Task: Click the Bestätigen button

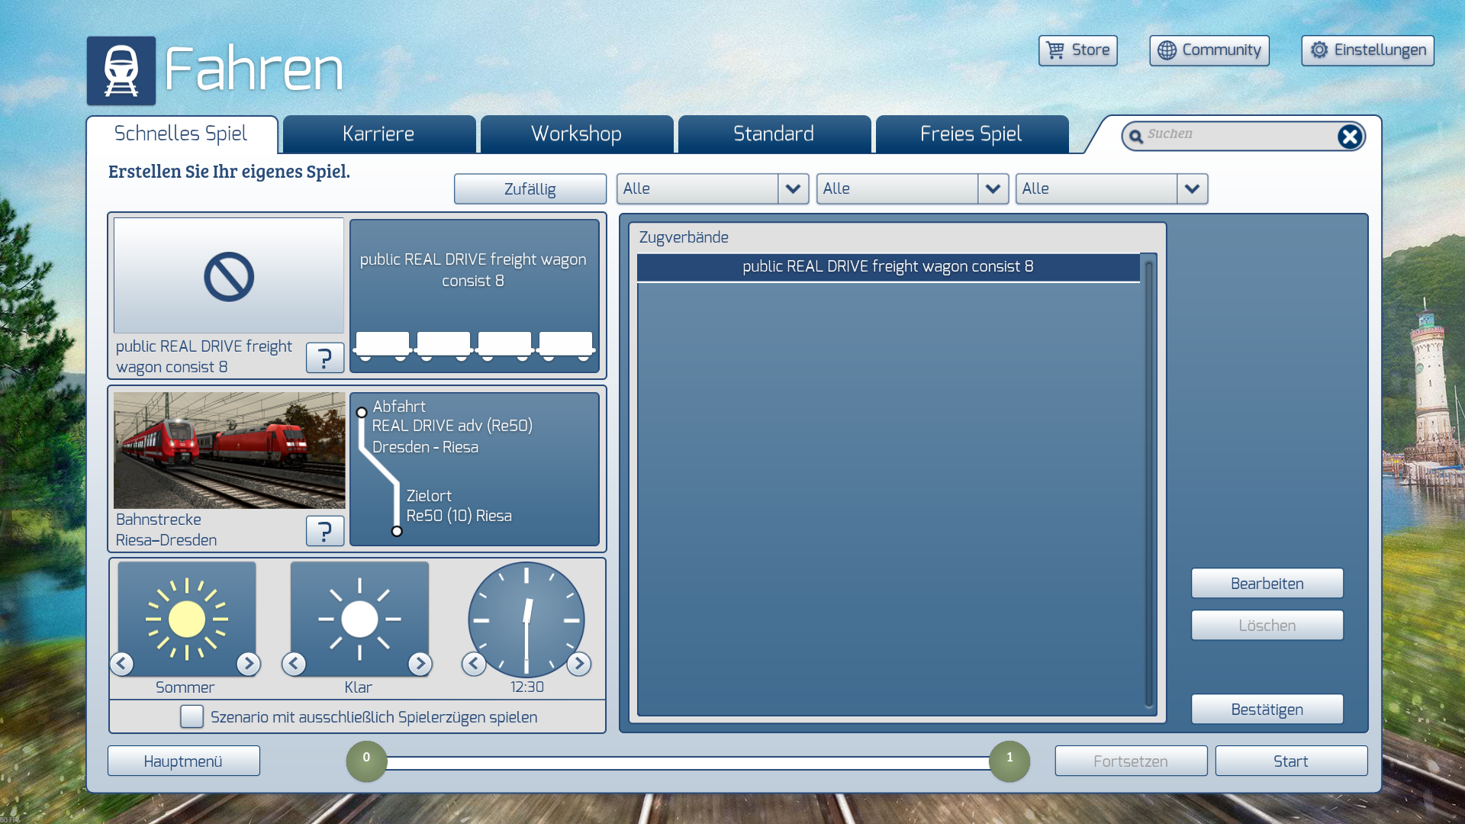Action: pyautogui.click(x=1267, y=710)
